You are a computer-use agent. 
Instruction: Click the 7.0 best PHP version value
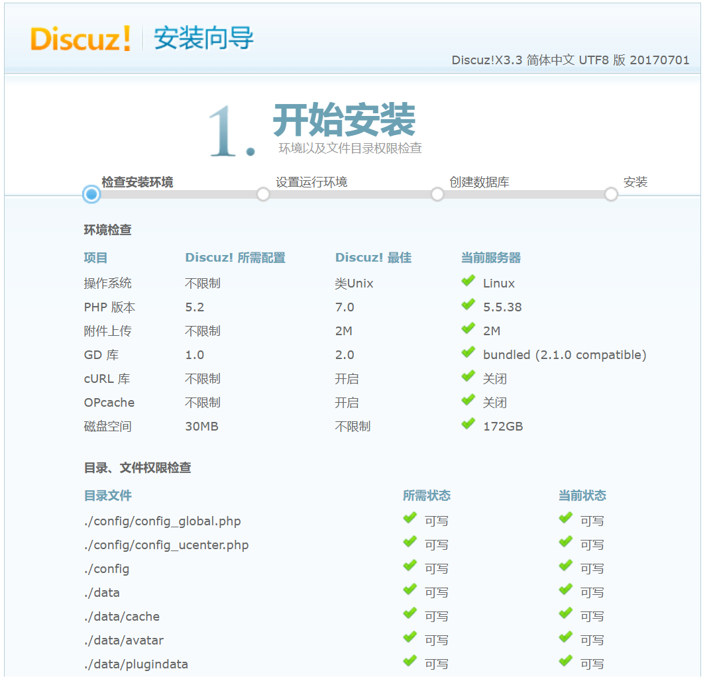[345, 307]
